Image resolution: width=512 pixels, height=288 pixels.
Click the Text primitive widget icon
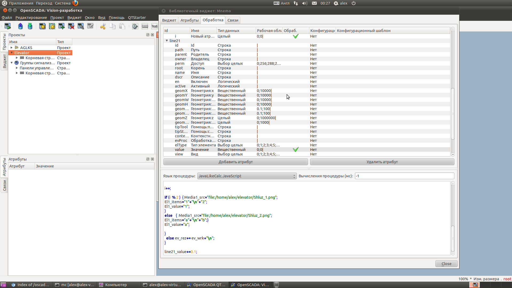pyautogui.click(x=154, y=26)
